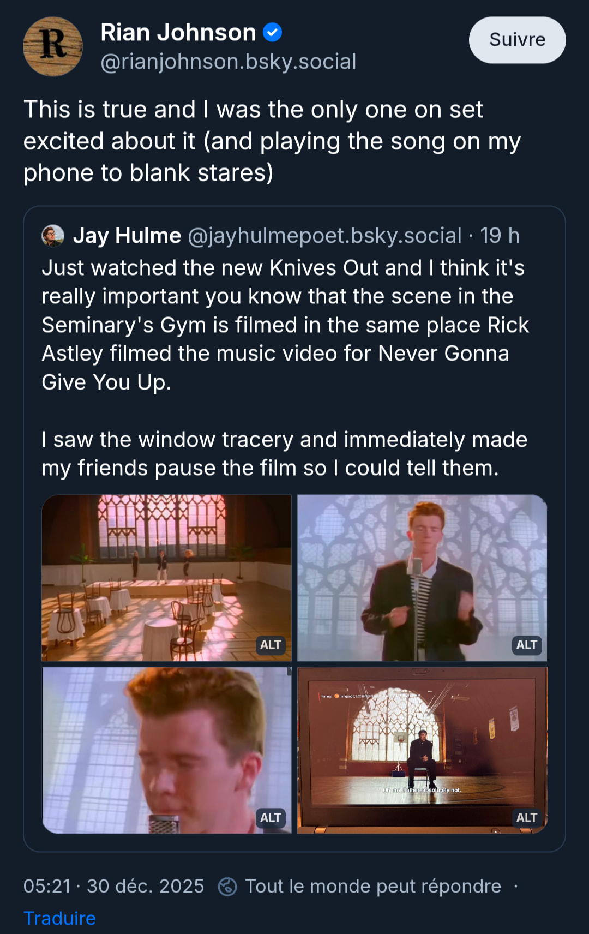
Task: Click the @jayhulmepoet.bsky.social handle
Action: click(x=324, y=236)
